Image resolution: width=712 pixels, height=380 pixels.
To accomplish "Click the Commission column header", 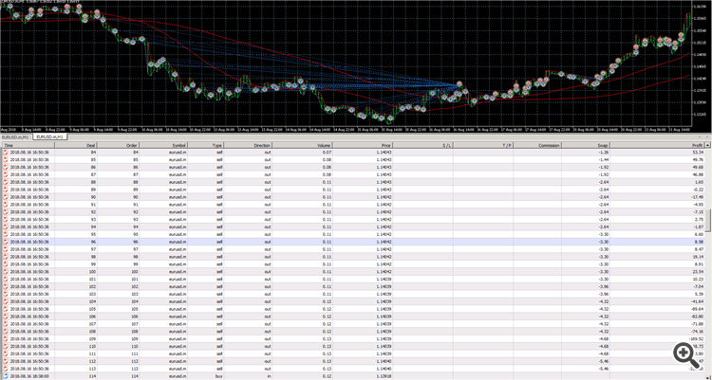I will [537, 146].
